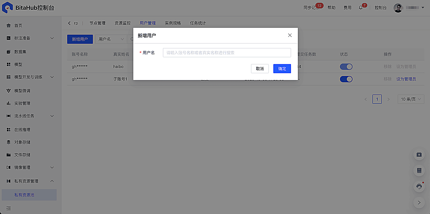This screenshot has width=430, height=214.
Task: Expand the 流水线任务 menu
Action: pyautogui.click(x=52, y=116)
